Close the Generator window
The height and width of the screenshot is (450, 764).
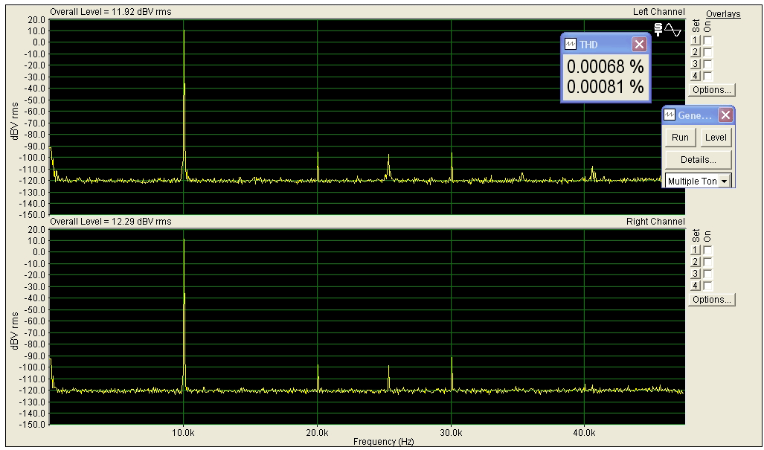725,115
